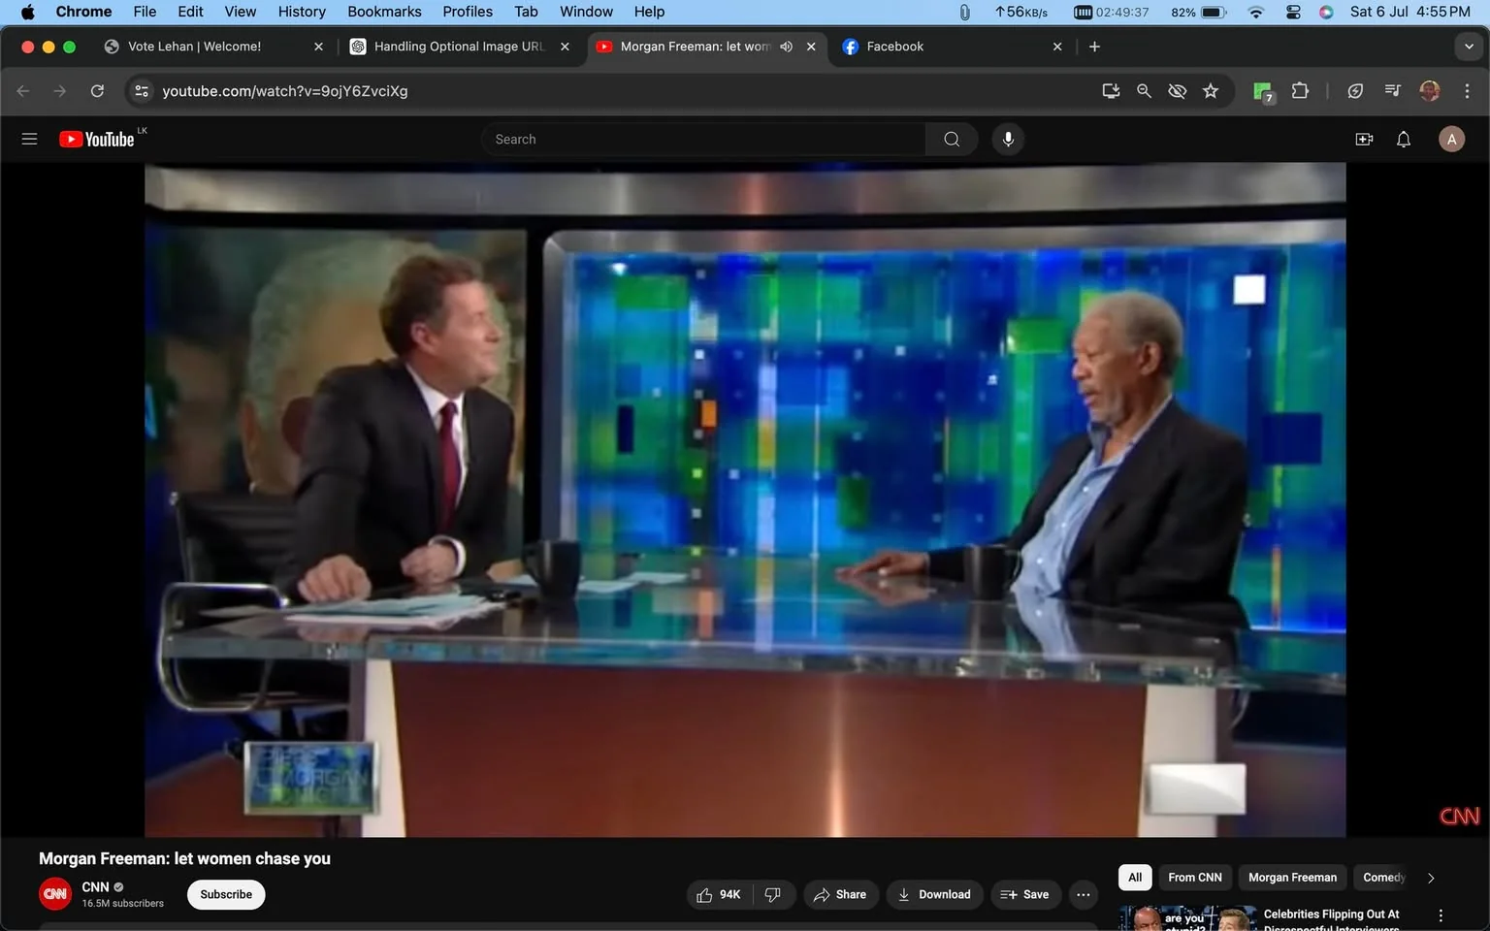Open the CNN channel name link
The image size is (1490, 931).
tap(95, 886)
